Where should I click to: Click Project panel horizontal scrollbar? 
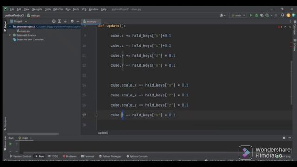tap(33, 134)
